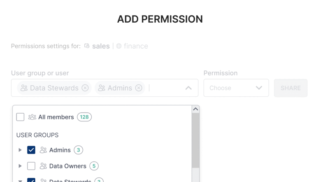Viewport: 316px width, 182px height.
Task: Collapse the user group dropdown chevron
Action: (x=188, y=88)
